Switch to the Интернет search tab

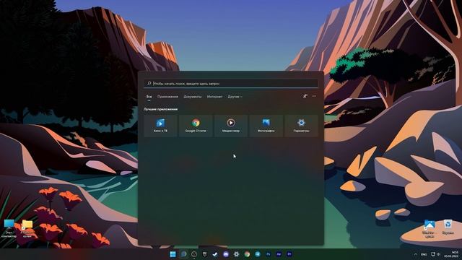(x=214, y=97)
